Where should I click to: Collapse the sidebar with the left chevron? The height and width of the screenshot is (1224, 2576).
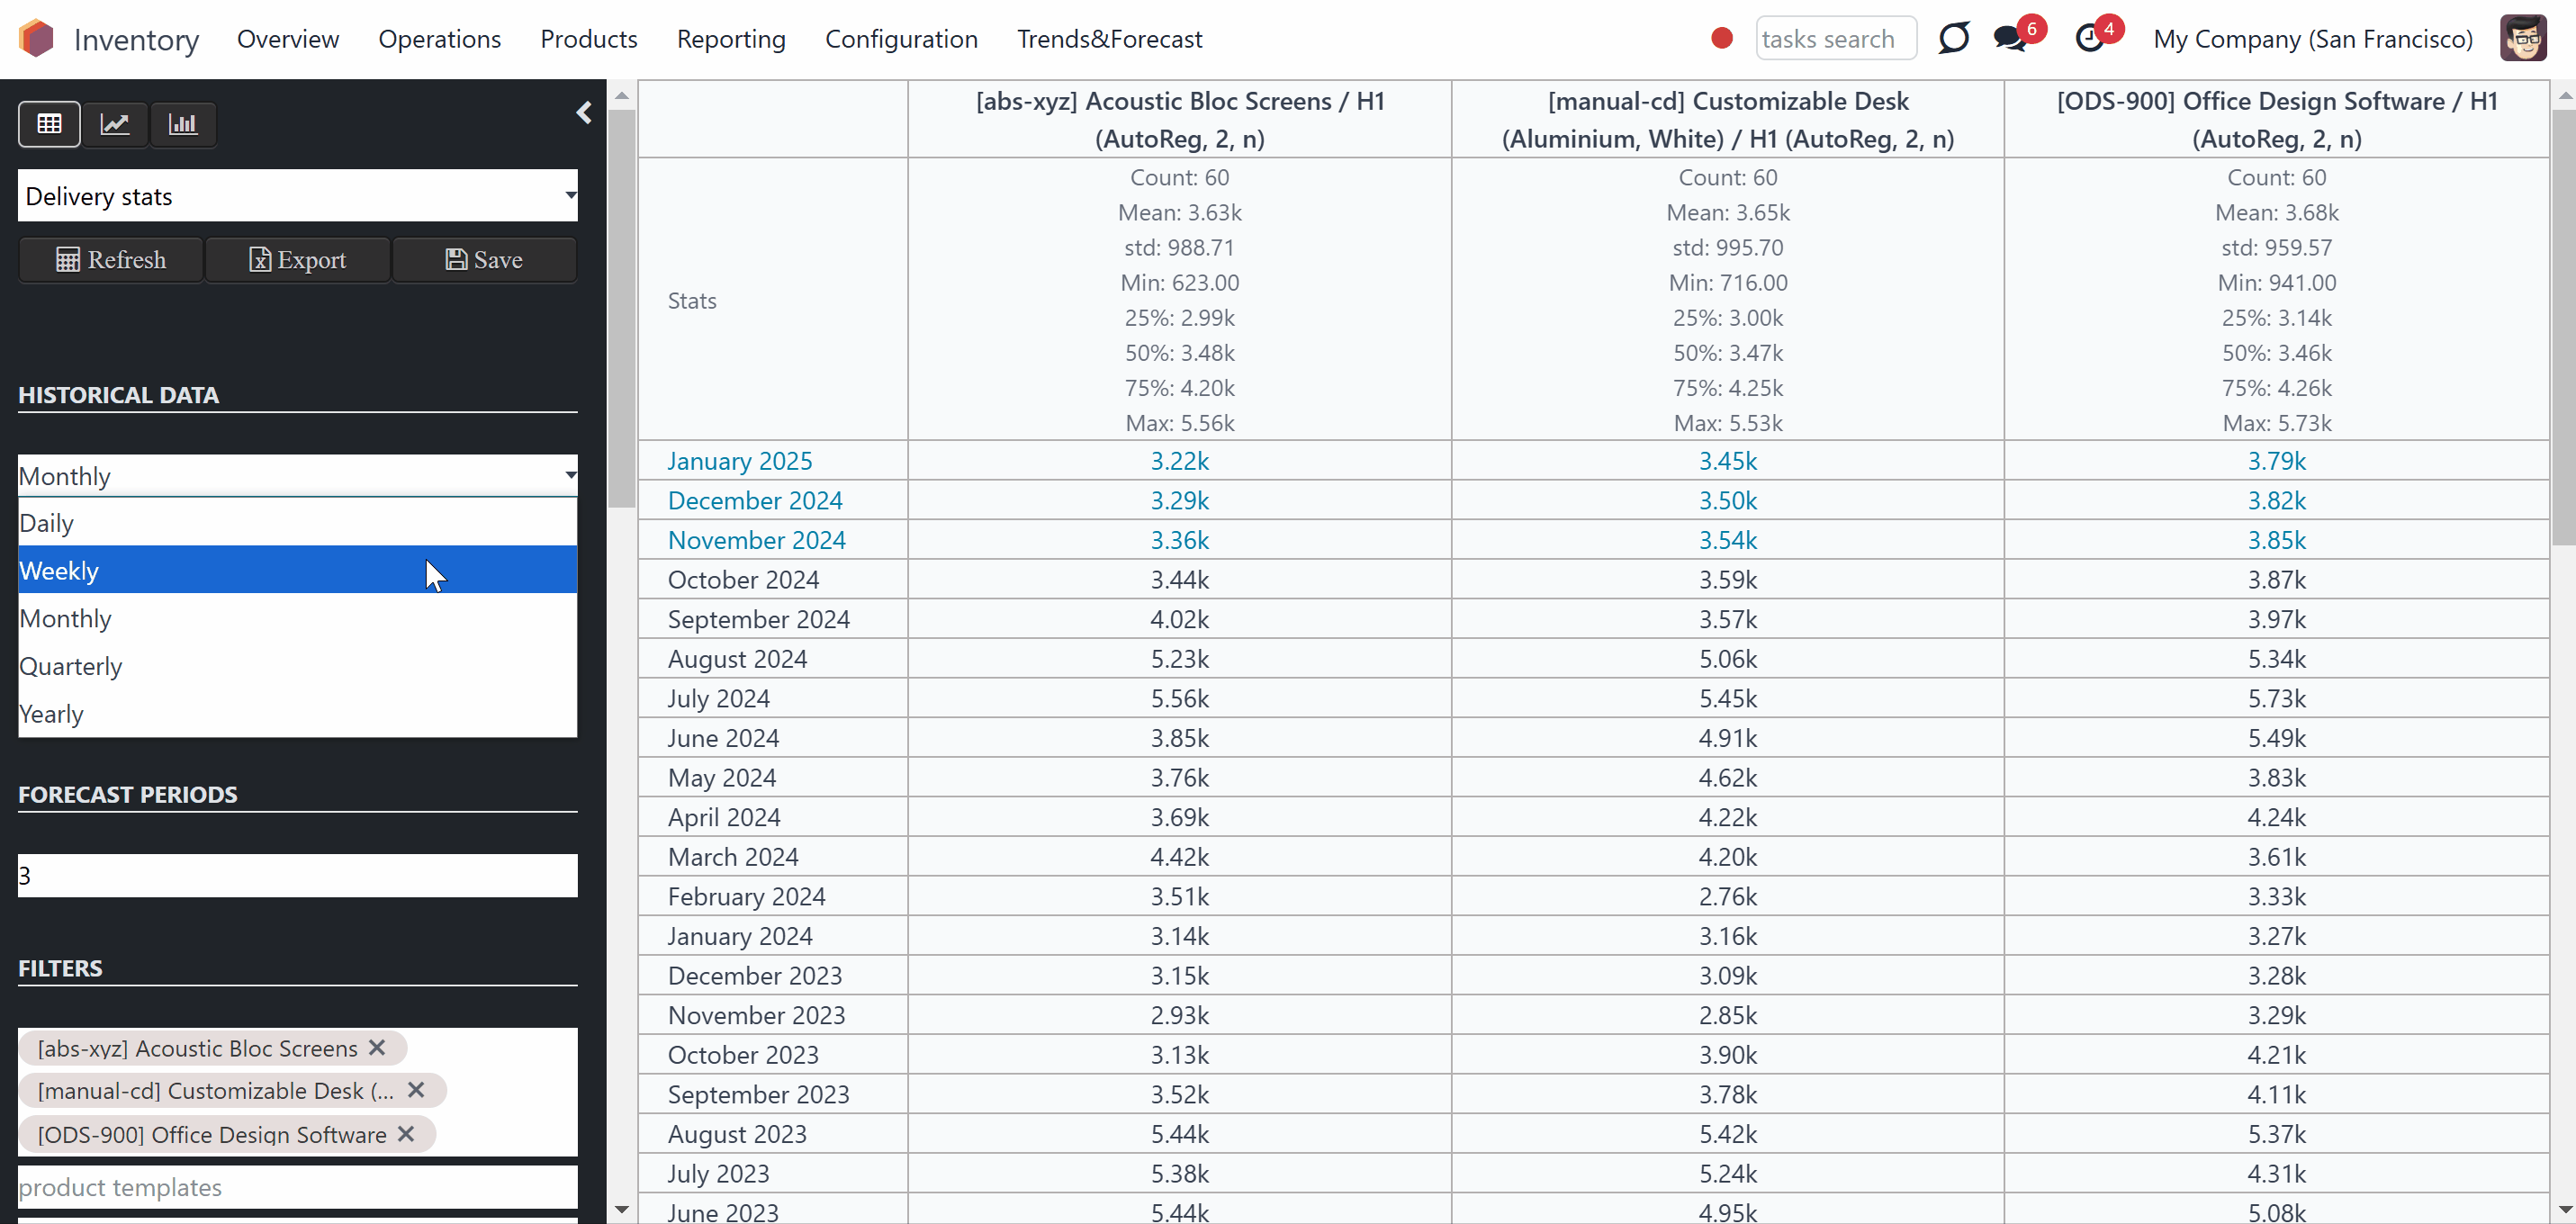coord(584,113)
